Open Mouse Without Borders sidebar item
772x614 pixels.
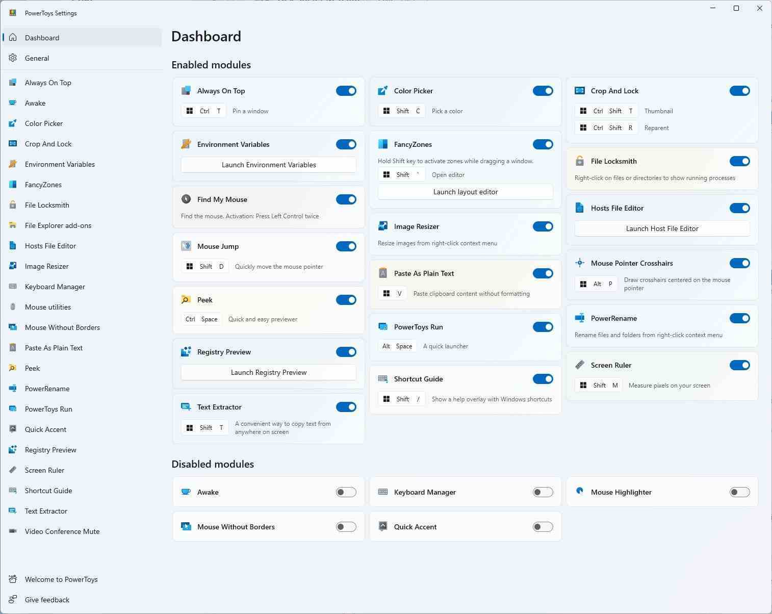(x=82, y=327)
